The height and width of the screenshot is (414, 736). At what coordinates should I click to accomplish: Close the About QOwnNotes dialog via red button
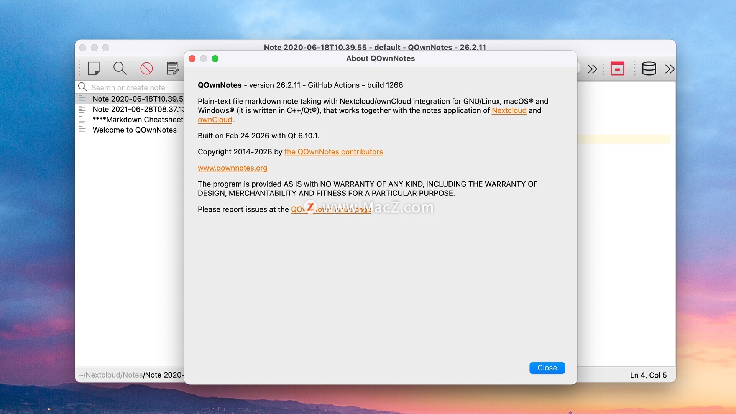(x=192, y=59)
